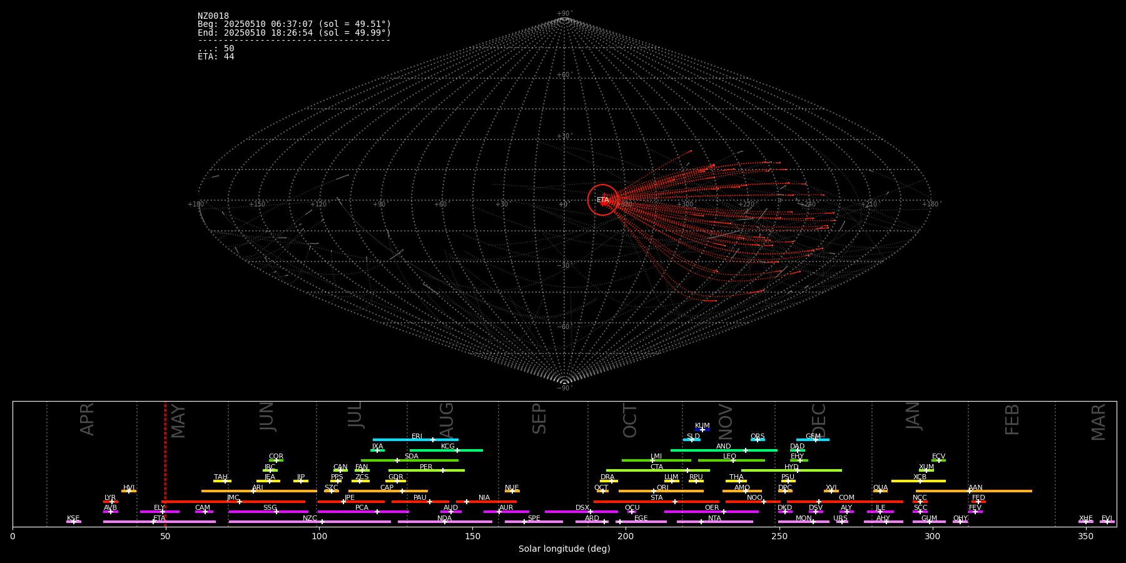1126x563 pixels.
Task: Click the ELY shower label
Action: click(160, 508)
